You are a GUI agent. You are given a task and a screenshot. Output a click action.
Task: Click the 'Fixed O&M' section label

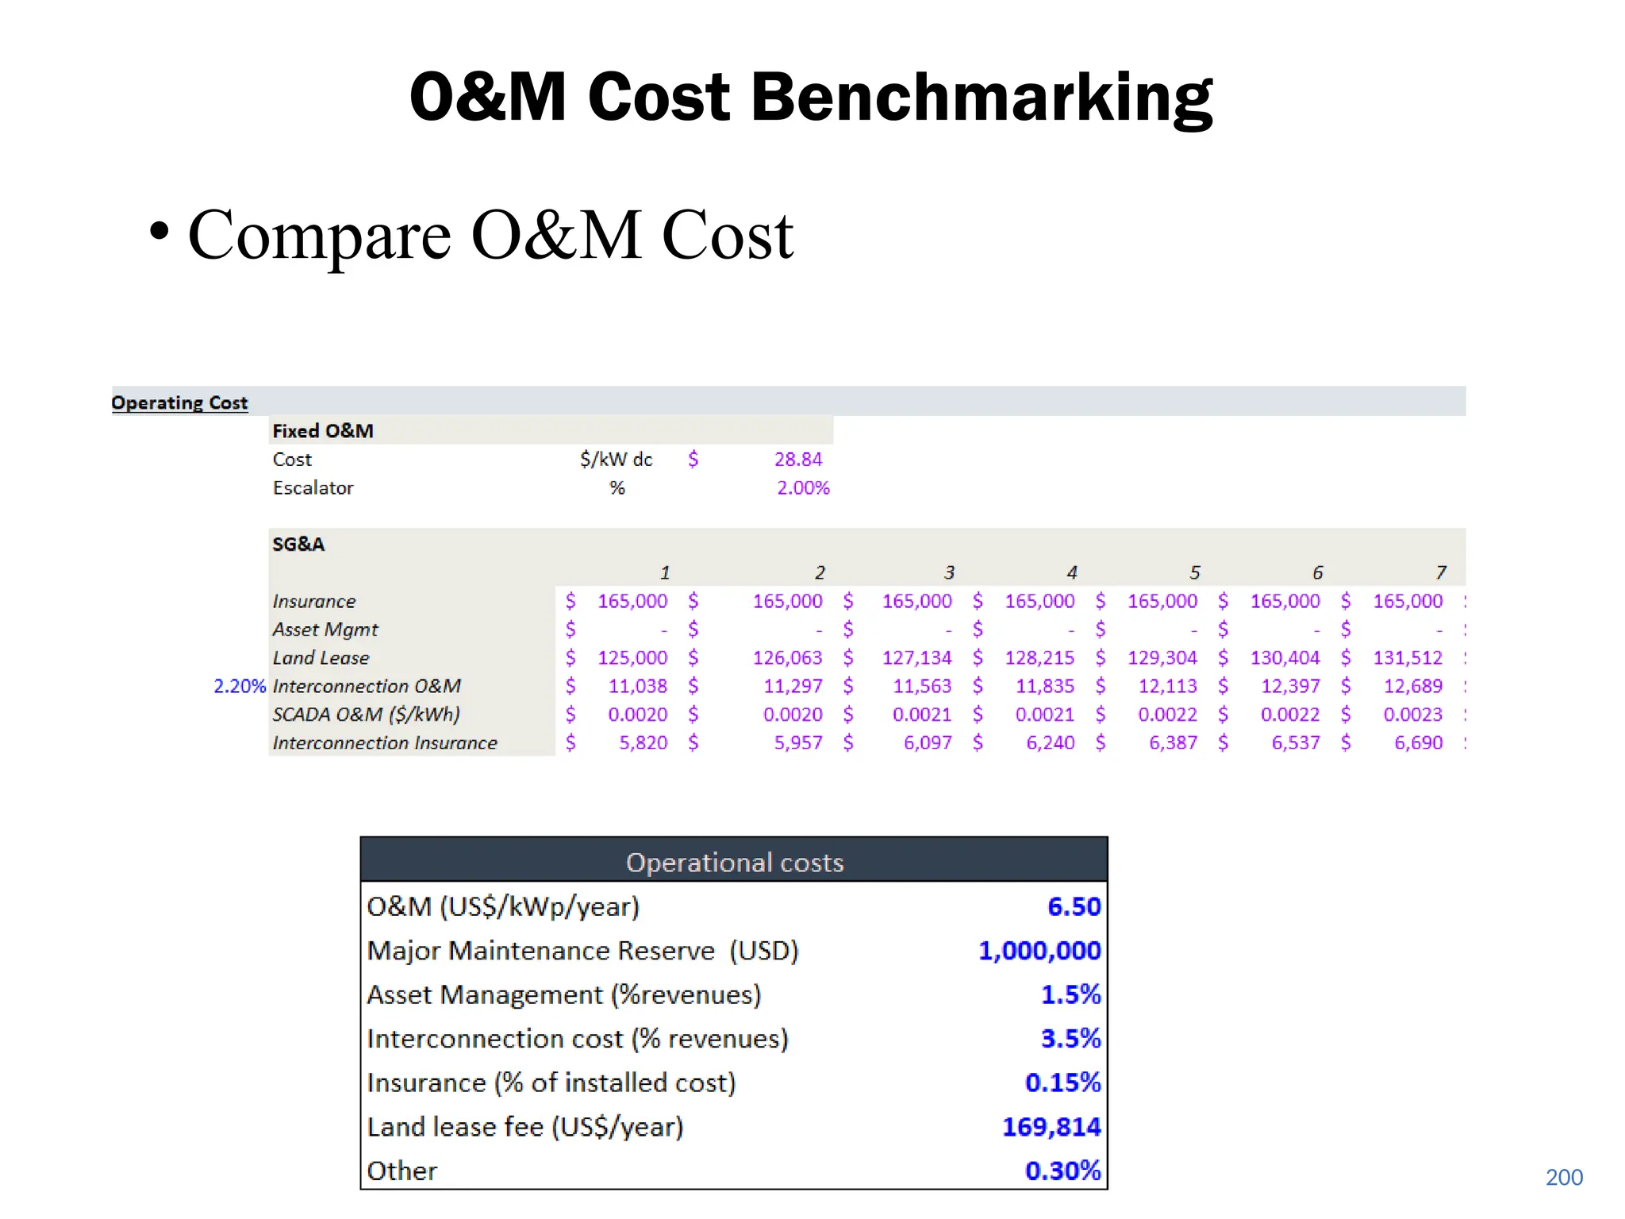322,431
